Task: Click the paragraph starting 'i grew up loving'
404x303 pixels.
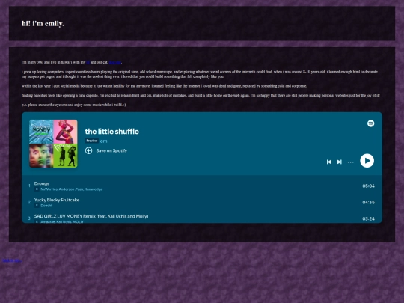Action: (200, 74)
